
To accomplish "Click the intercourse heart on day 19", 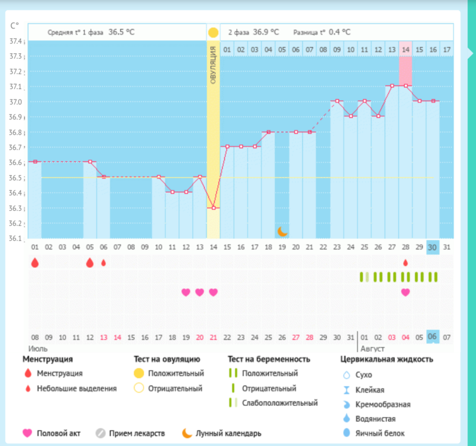I will pos(185,292).
